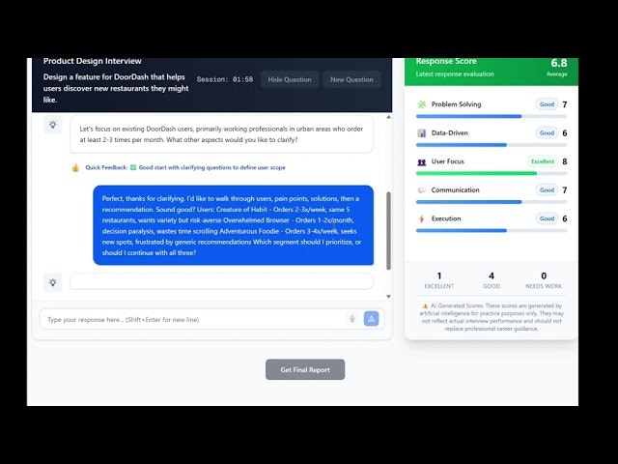Click the chat vertical scrollbar thumb
The height and width of the screenshot is (464, 618).
coord(388,231)
